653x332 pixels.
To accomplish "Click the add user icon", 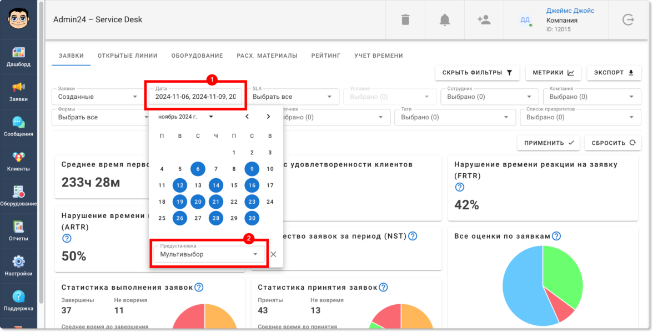I will tap(484, 19).
